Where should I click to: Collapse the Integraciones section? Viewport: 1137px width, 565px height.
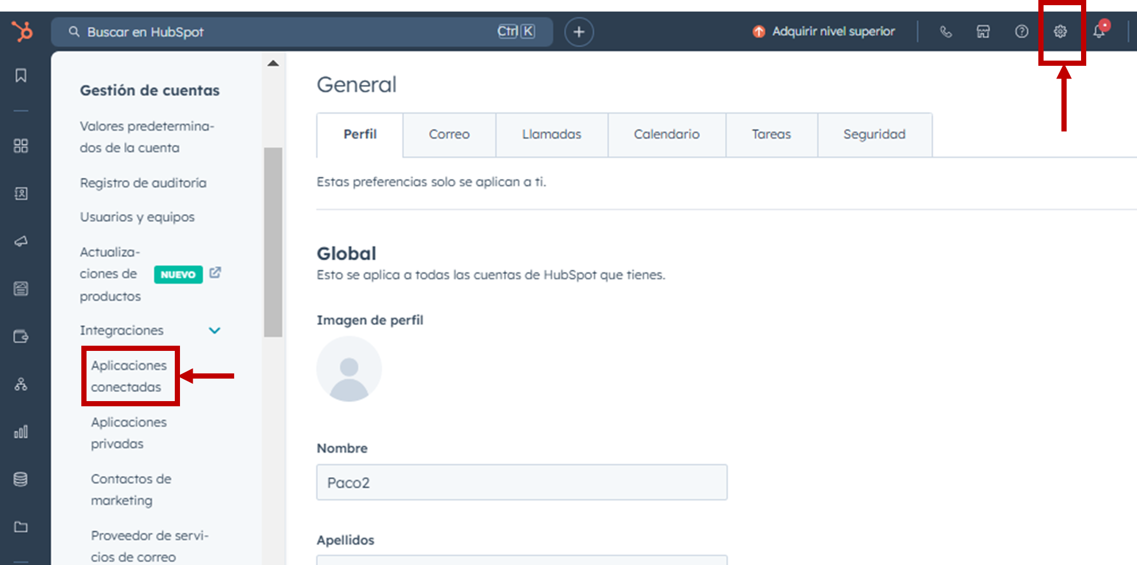[214, 331]
